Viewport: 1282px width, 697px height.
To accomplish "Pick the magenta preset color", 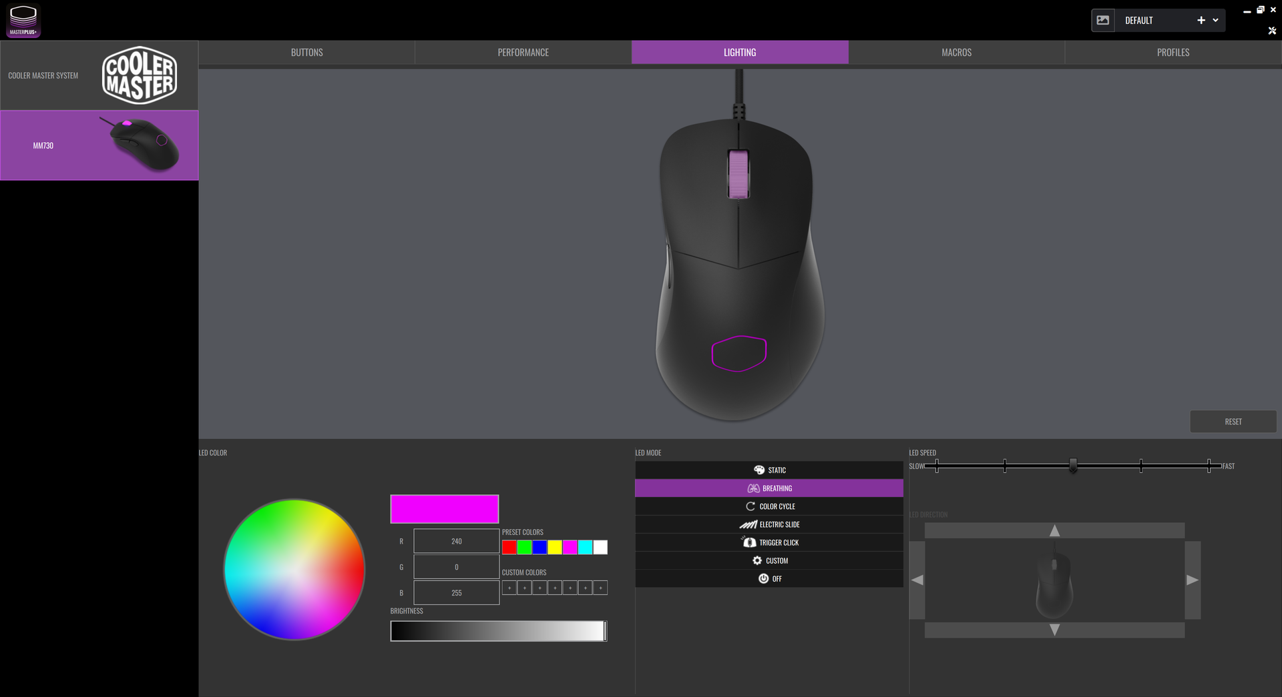I will 570,548.
